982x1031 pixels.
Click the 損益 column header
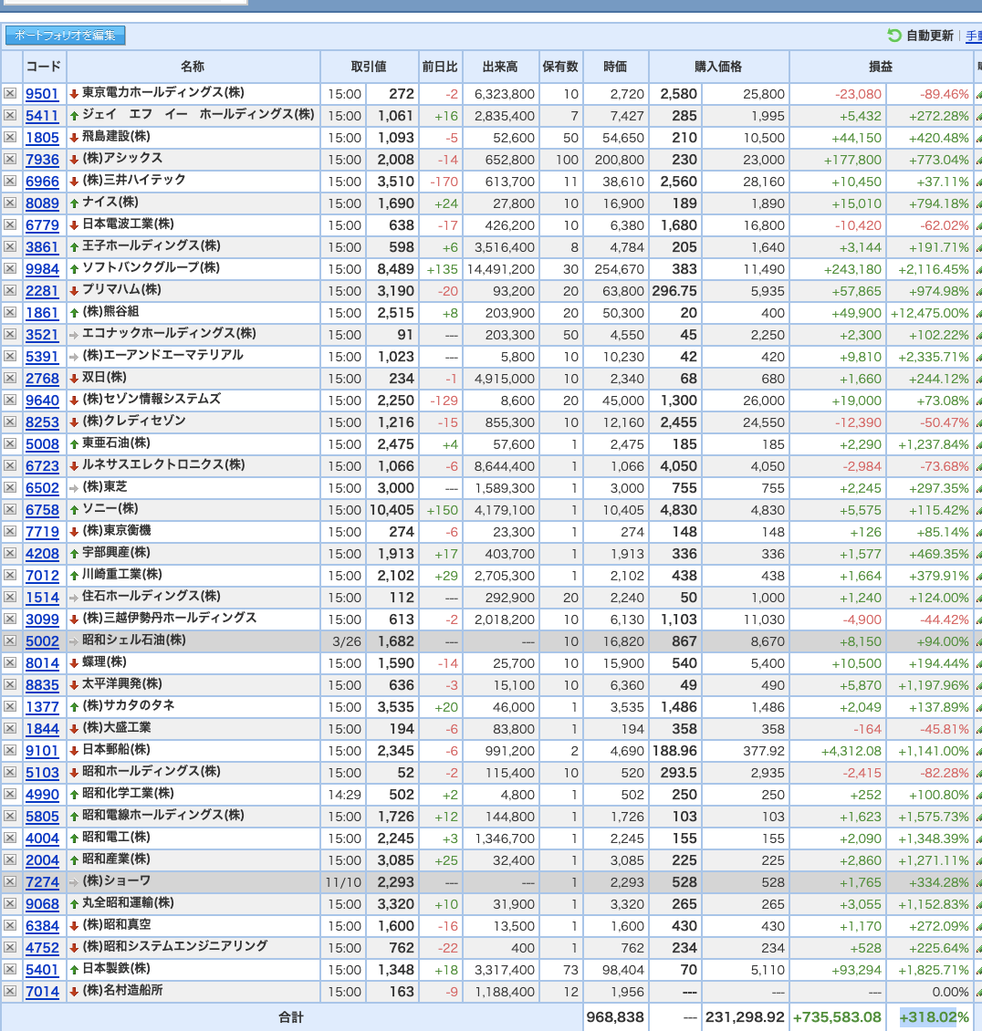[881, 67]
